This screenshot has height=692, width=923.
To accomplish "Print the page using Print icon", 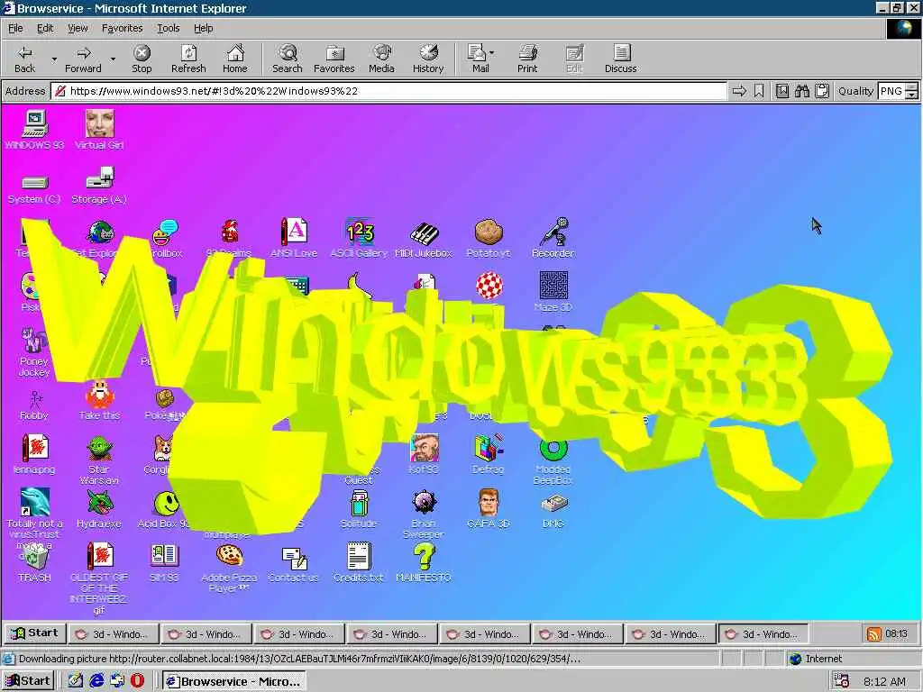I will [x=527, y=59].
